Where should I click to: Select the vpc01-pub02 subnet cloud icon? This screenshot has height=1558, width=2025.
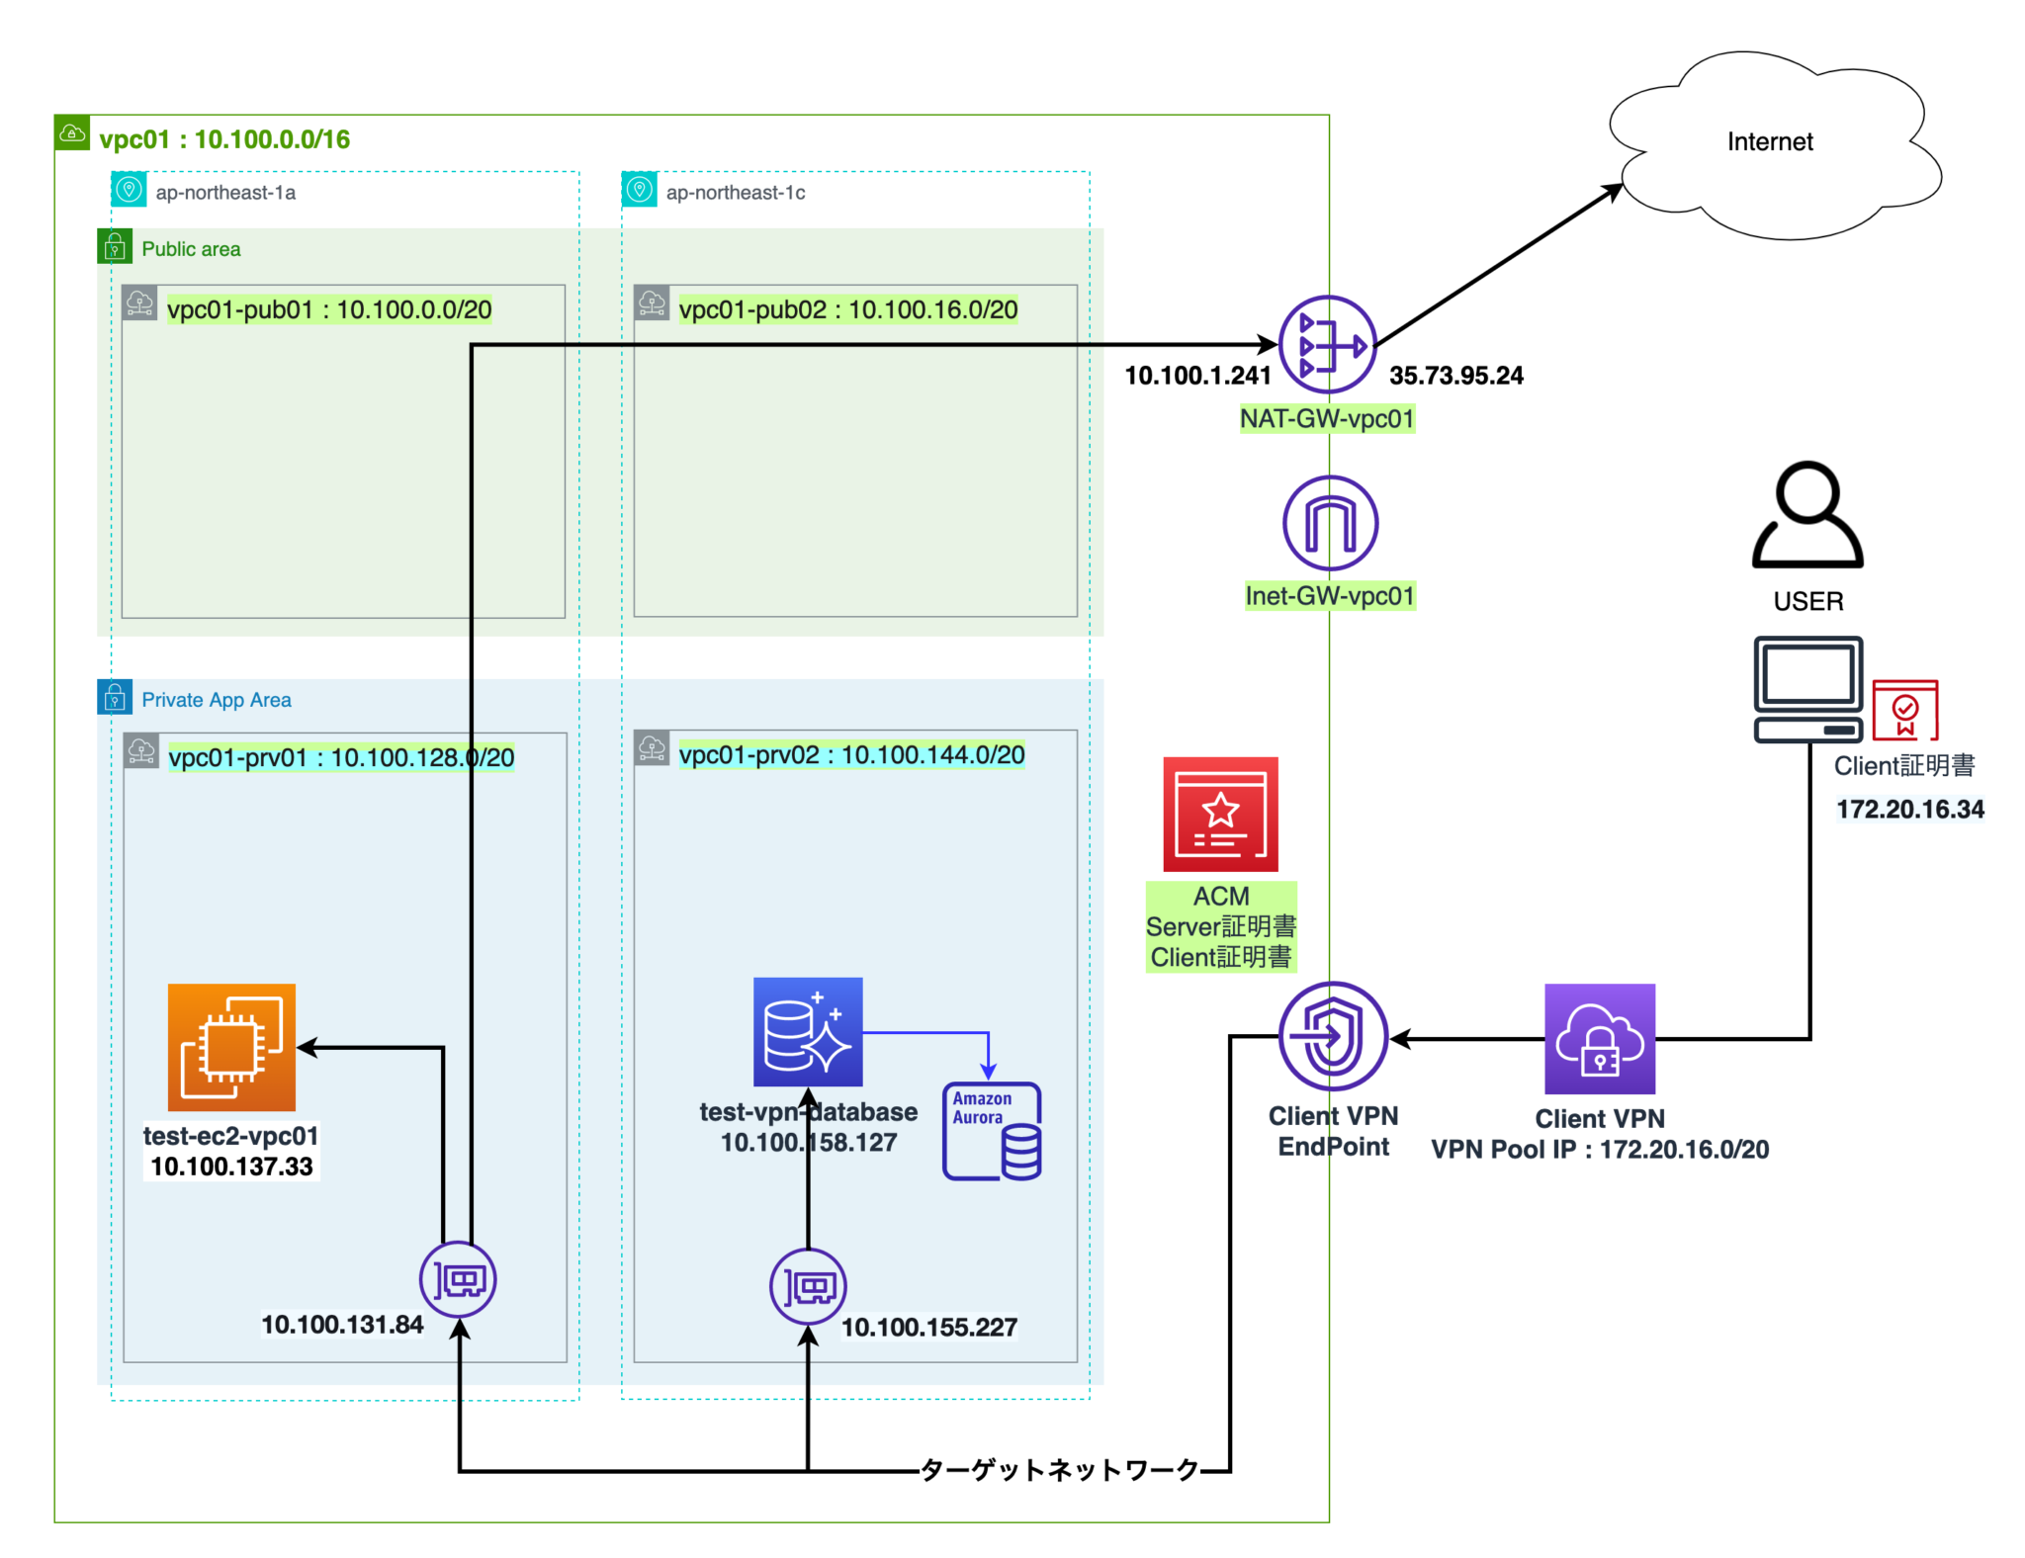[x=652, y=303]
